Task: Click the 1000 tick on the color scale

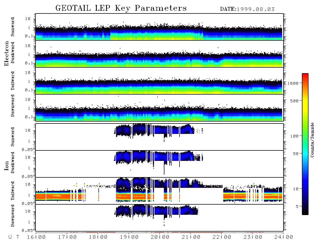Action: click(293, 83)
